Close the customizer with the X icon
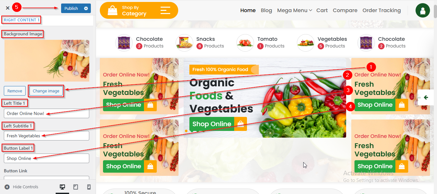 (8, 8)
